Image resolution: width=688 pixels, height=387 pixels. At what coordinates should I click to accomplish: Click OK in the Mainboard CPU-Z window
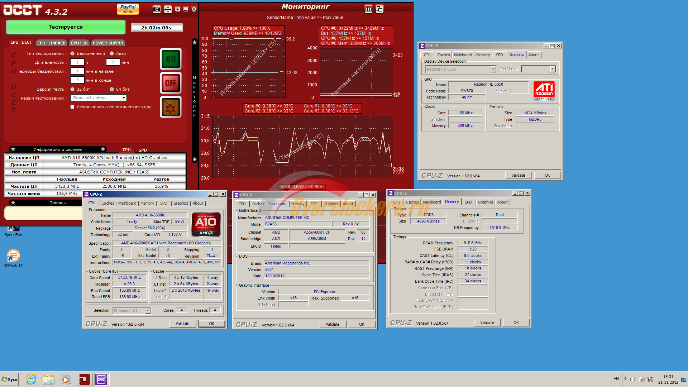(362, 324)
